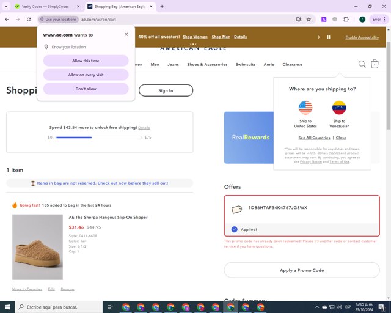Viewport: 391px width, 313px height.
Task: Open the Jeans menu
Action: tap(173, 64)
